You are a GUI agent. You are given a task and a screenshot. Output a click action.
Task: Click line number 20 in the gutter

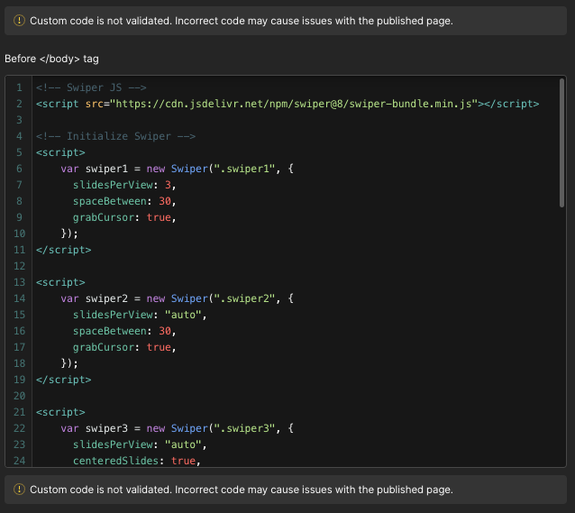pyautogui.click(x=20, y=396)
